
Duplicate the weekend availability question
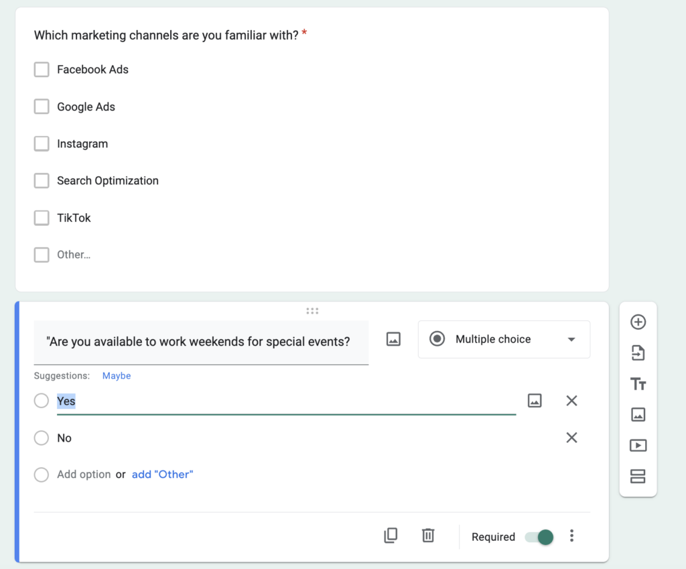point(391,535)
